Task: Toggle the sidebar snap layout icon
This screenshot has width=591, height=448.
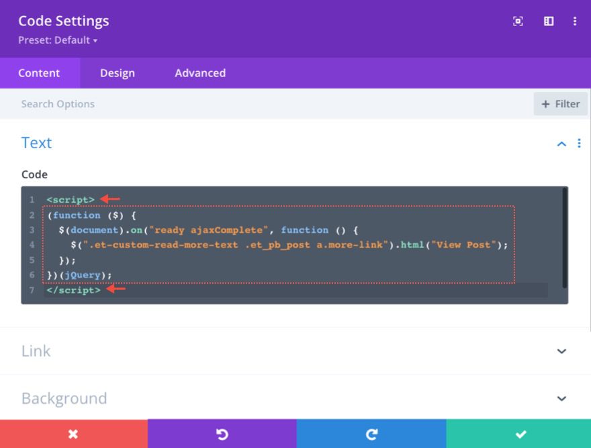Action: [x=549, y=21]
